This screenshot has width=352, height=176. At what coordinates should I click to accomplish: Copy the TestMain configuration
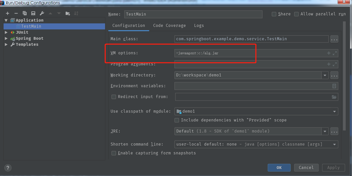(x=24, y=13)
